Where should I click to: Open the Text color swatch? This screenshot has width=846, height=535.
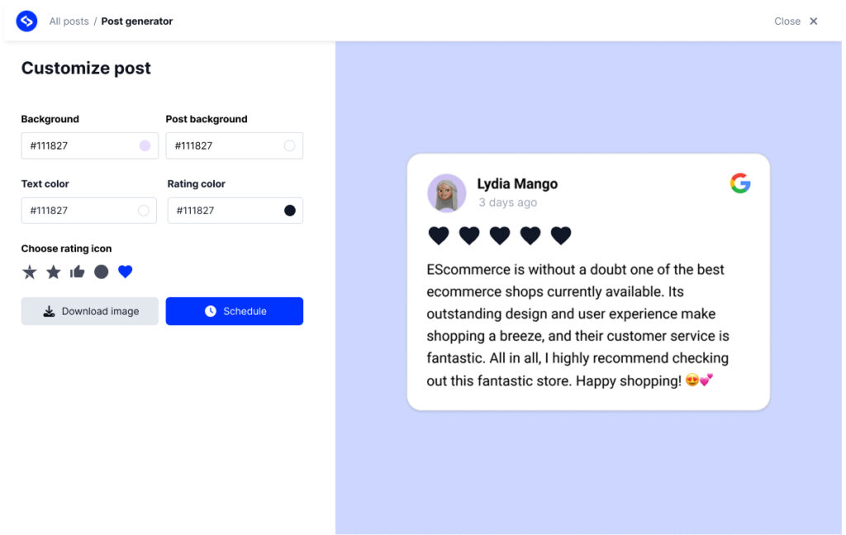coord(144,211)
